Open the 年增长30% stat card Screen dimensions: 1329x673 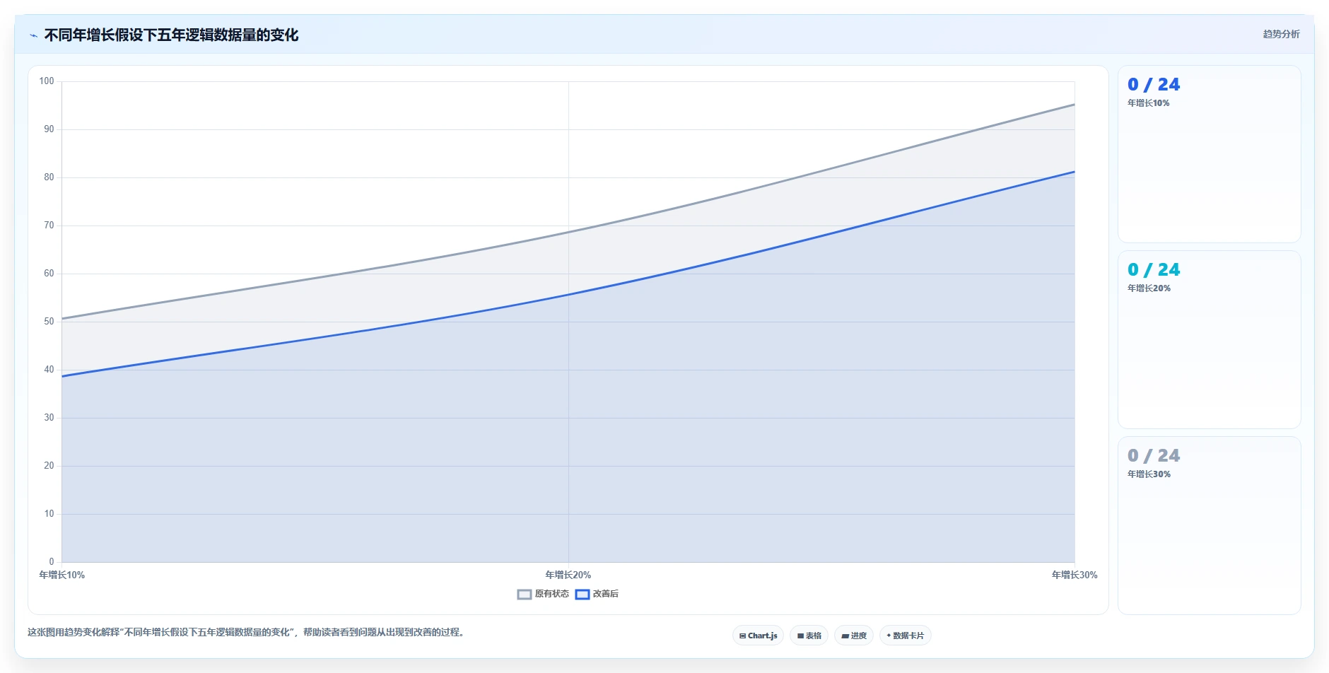coord(1209,525)
